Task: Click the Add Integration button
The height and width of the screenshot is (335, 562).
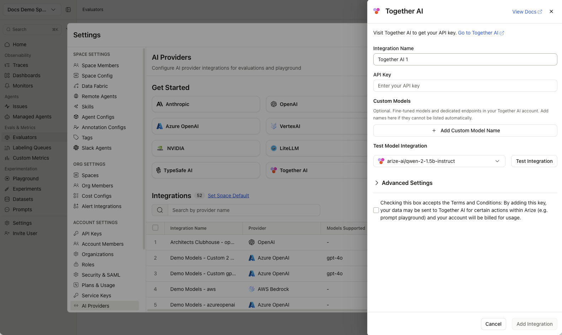Action: click(x=535, y=324)
